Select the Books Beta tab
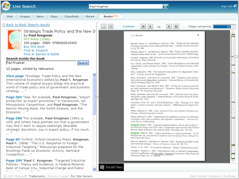This screenshot has width=239, height=179. coord(111,16)
